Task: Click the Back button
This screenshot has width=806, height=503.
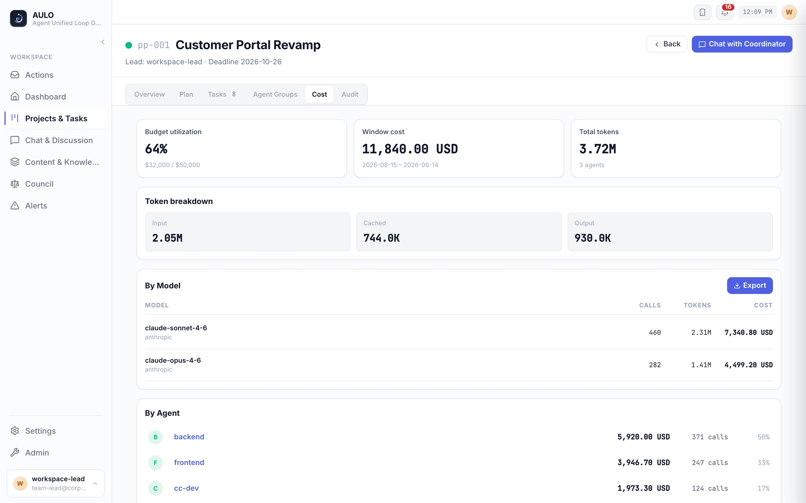Action: pos(666,44)
